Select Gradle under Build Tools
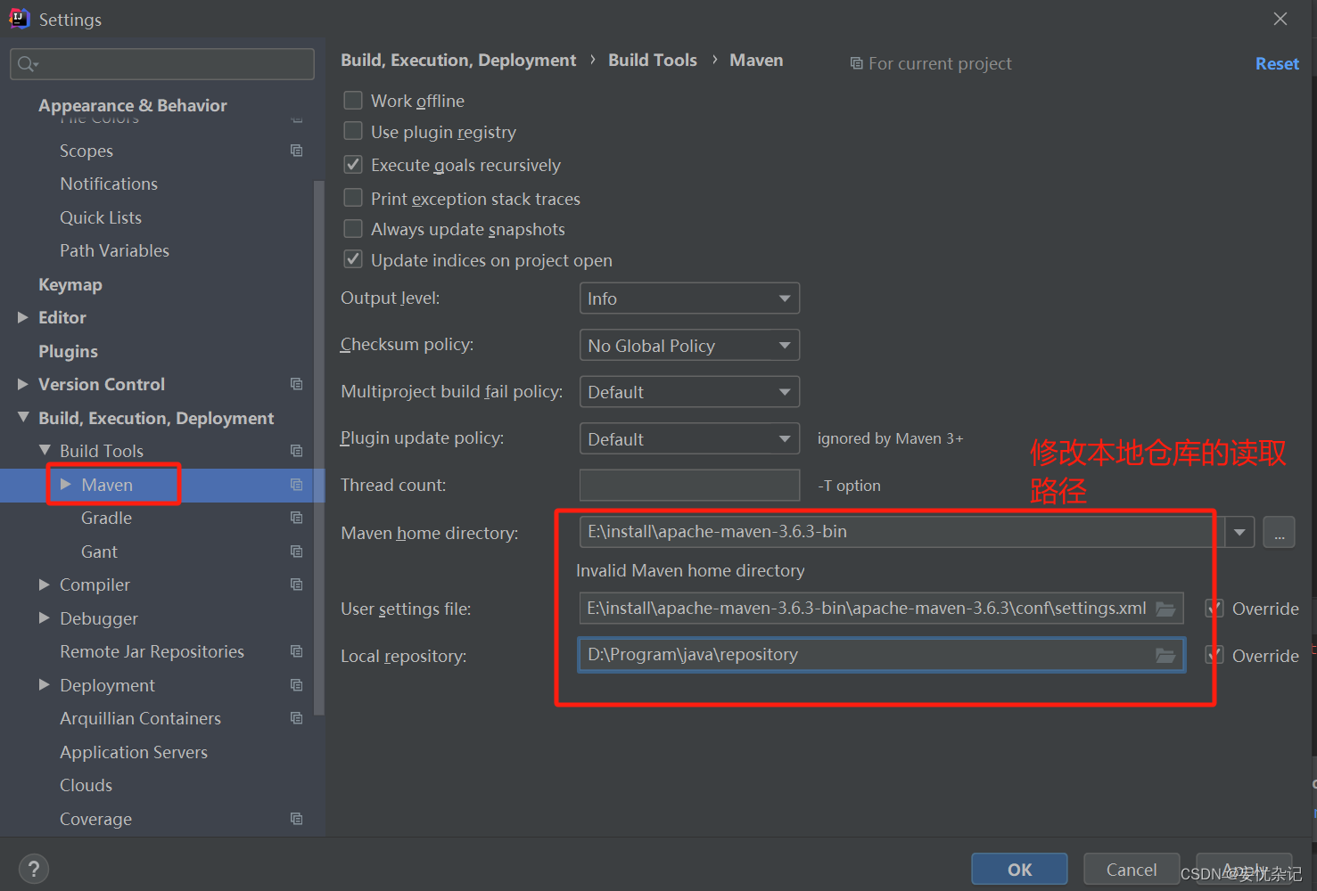1317x891 pixels. coord(106,518)
